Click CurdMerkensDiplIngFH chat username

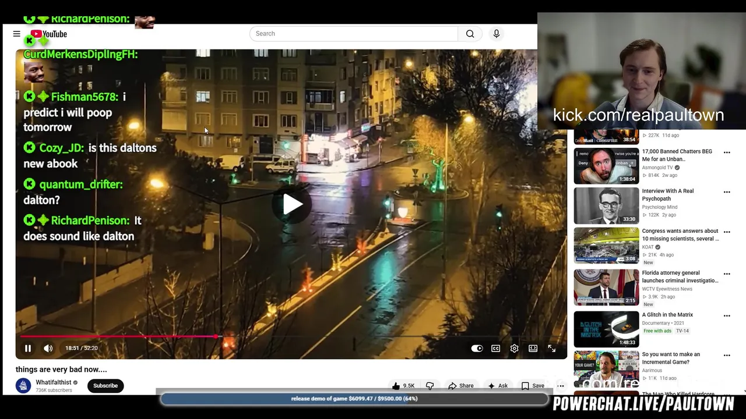(80, 54)
